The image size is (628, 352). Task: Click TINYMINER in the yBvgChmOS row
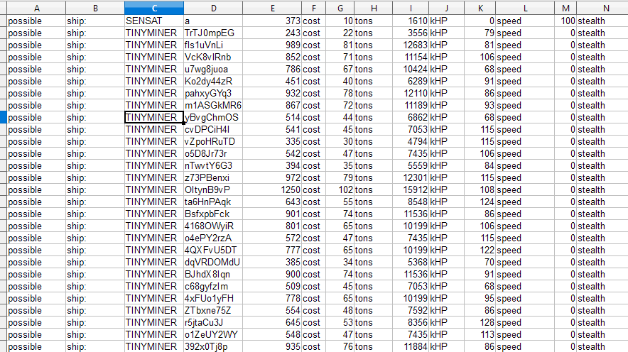[154, 117]
